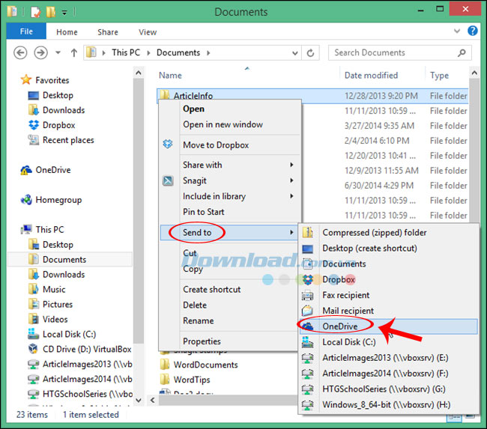Send to OneDrive in the submenu
The image size is (487, 429).
pos(389,326)
